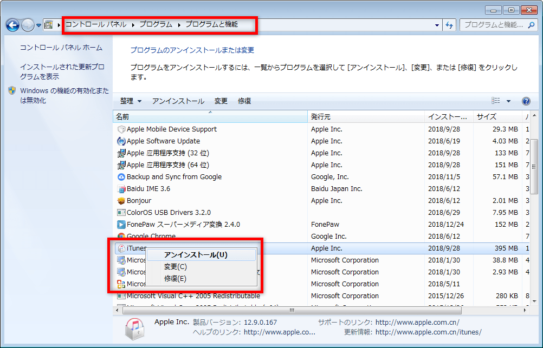Image resolution: width=543 pixels, height=348 pixels.
Task: Sort by 発行元 column header
Action: coord(366,117)
